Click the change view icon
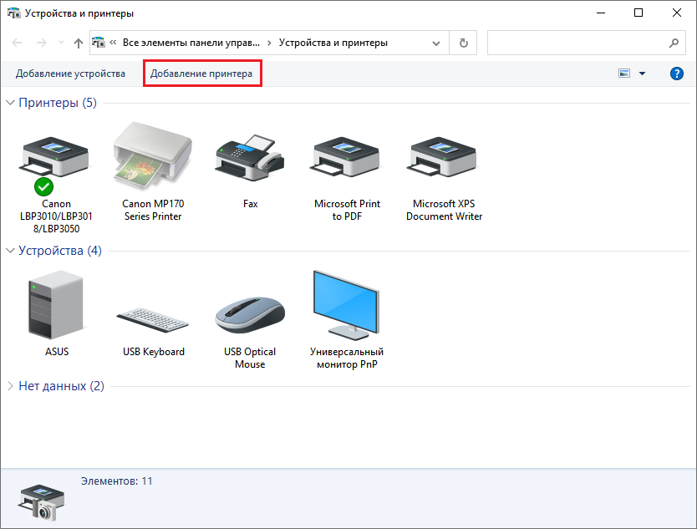 (624, 74)
